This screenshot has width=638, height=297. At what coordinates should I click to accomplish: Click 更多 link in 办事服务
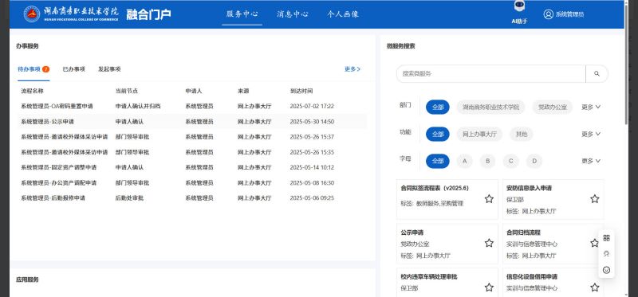352,69
